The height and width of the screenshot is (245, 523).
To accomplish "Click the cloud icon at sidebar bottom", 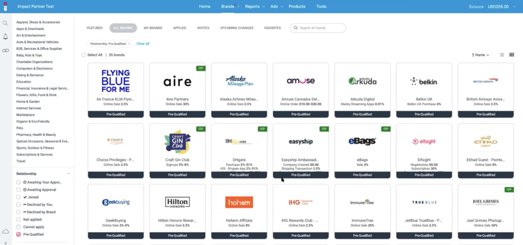I will (6, 232).
